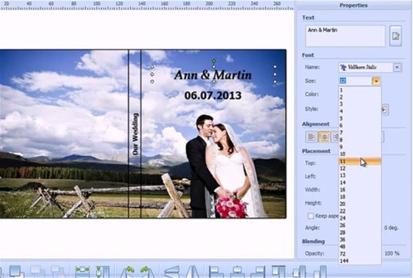This screenshot has height=278, width=413.
Task: Choose size 18 from the list
Action: click(x=360, y=197)
